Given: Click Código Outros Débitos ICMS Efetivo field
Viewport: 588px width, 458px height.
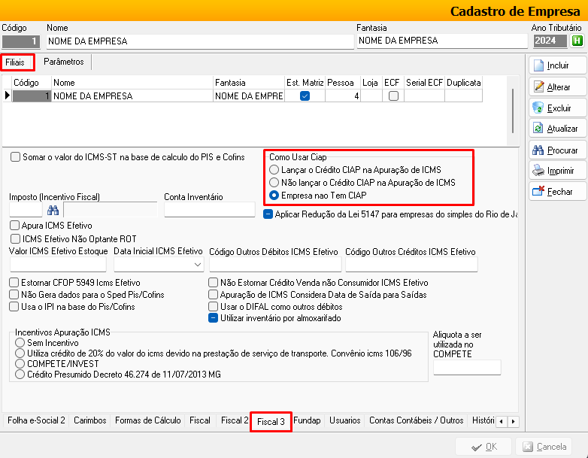Looking at the screenshot, I should pyautogui.click(x=275, y=265).
